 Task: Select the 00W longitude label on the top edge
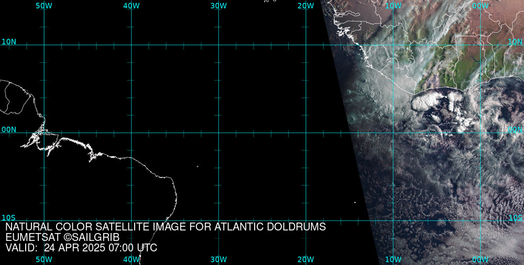481,6
